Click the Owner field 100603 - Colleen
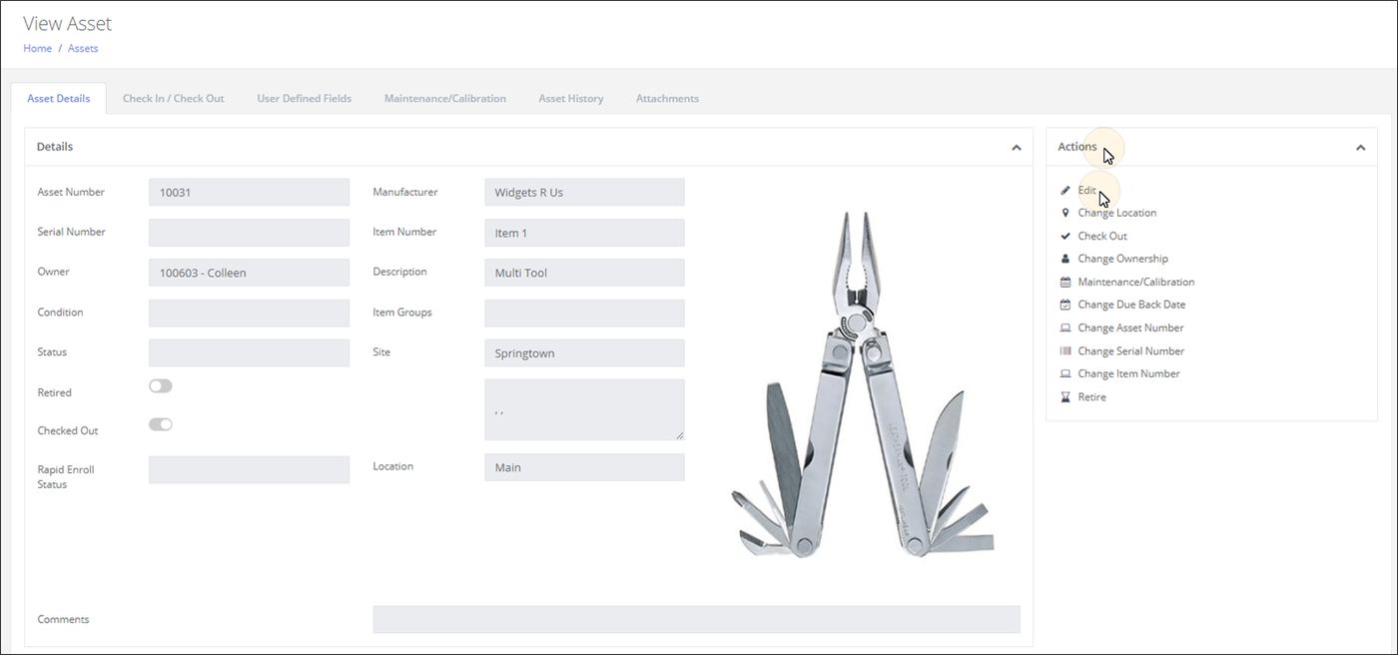Viewport: 1398px width, 655px height. click(x=250, y=273)
